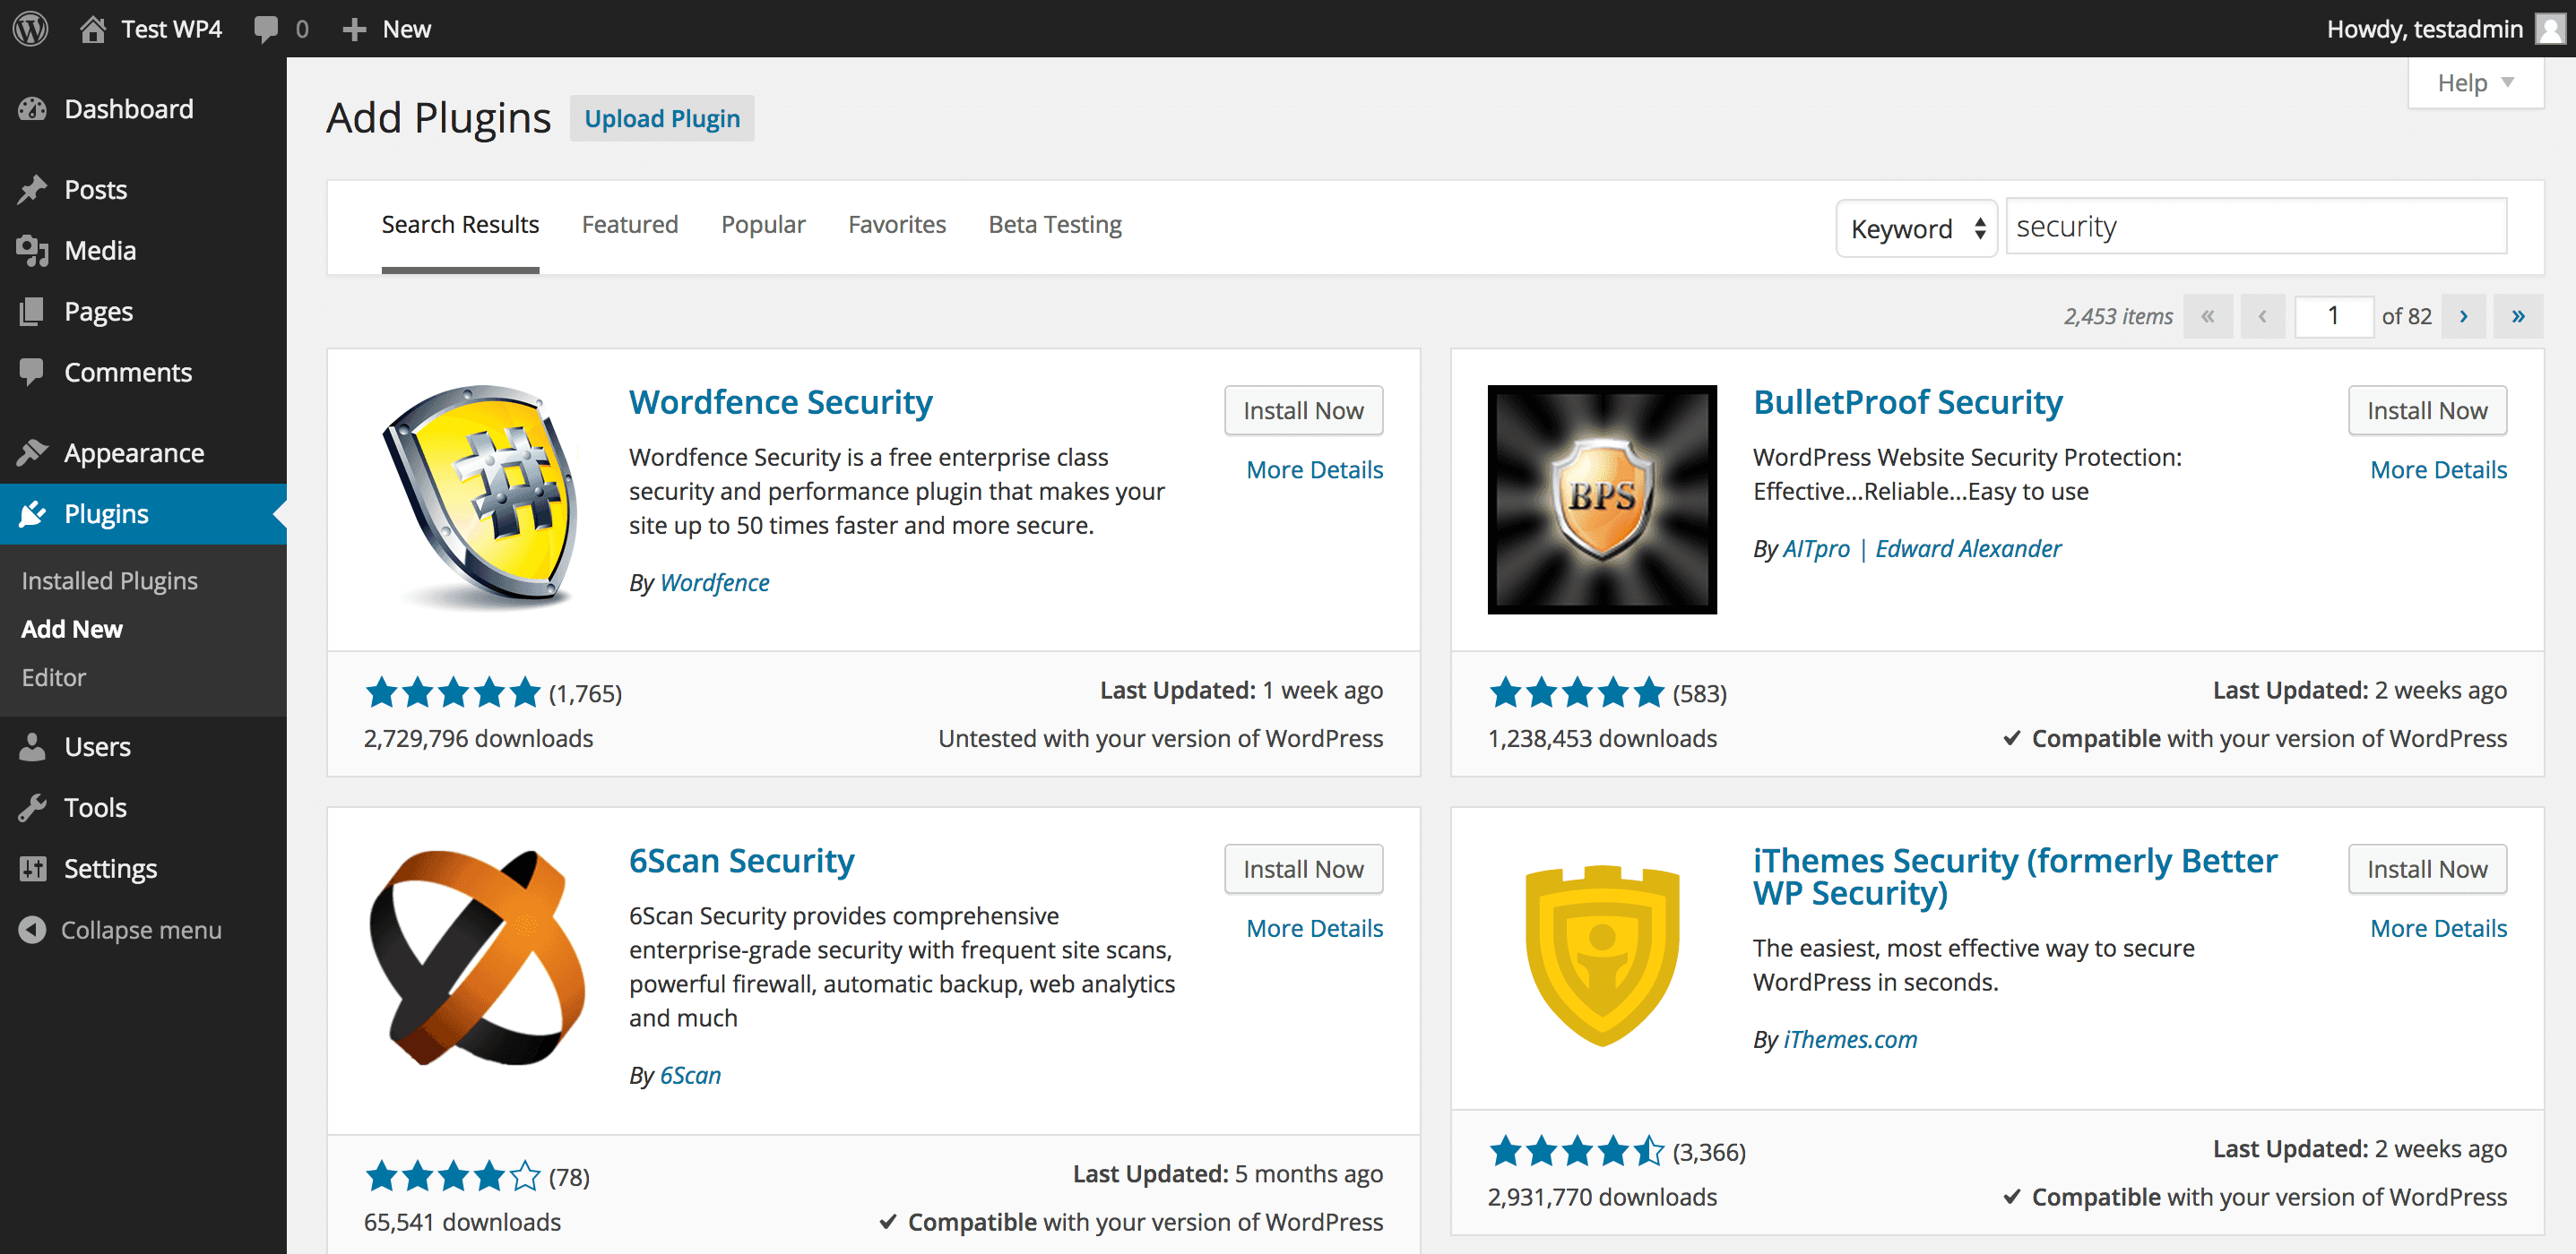View More Details for Wordfence Security
Screen dimensions: 2576x1254
(1314, 469)
